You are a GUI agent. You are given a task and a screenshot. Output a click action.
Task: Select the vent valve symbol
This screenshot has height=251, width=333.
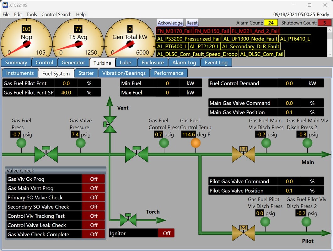click(x=110, y=125)
